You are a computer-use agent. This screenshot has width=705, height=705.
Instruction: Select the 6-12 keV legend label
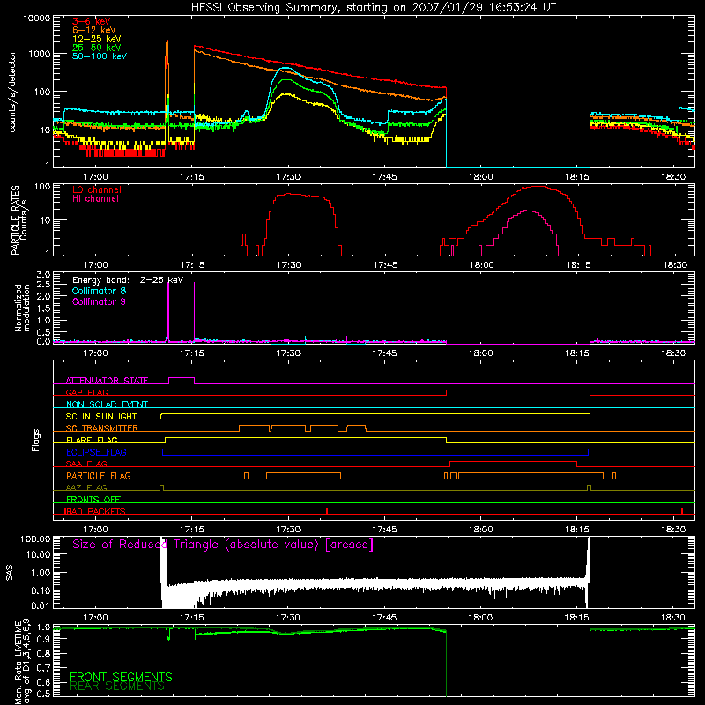(x=93, y=30)
